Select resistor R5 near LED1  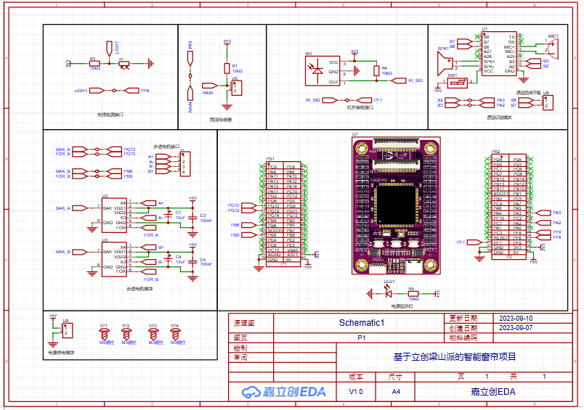point(413,294)
